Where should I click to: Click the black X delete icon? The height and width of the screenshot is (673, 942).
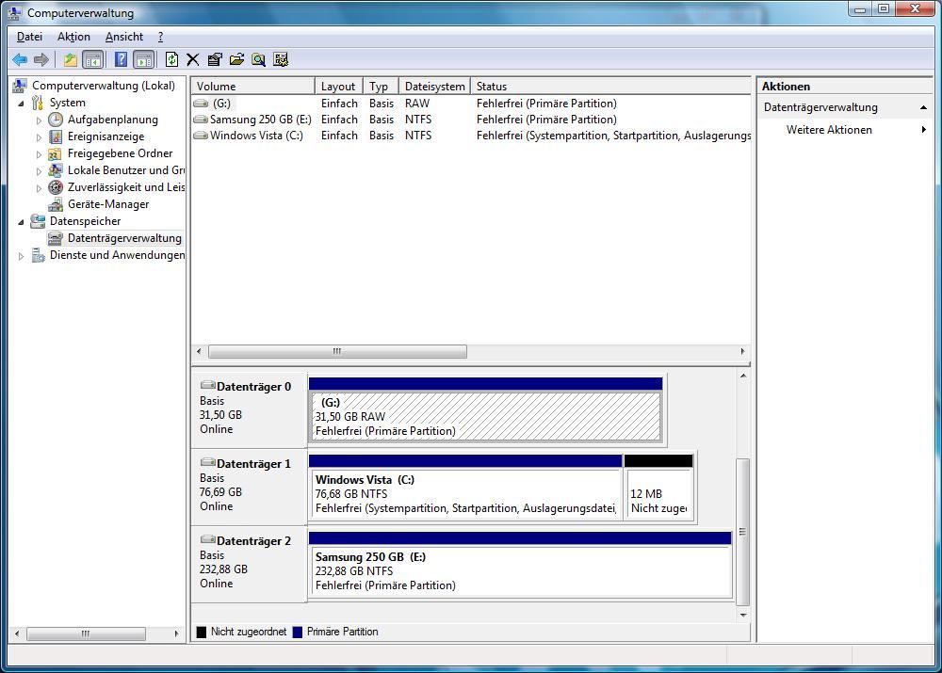(x=193, y=59)
